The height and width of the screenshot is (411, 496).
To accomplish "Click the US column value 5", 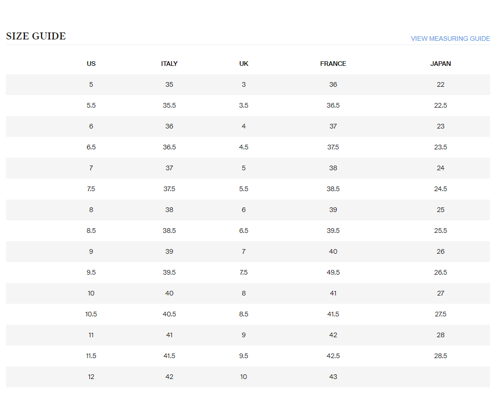I will pyautogui.click(x=91, y=84).
